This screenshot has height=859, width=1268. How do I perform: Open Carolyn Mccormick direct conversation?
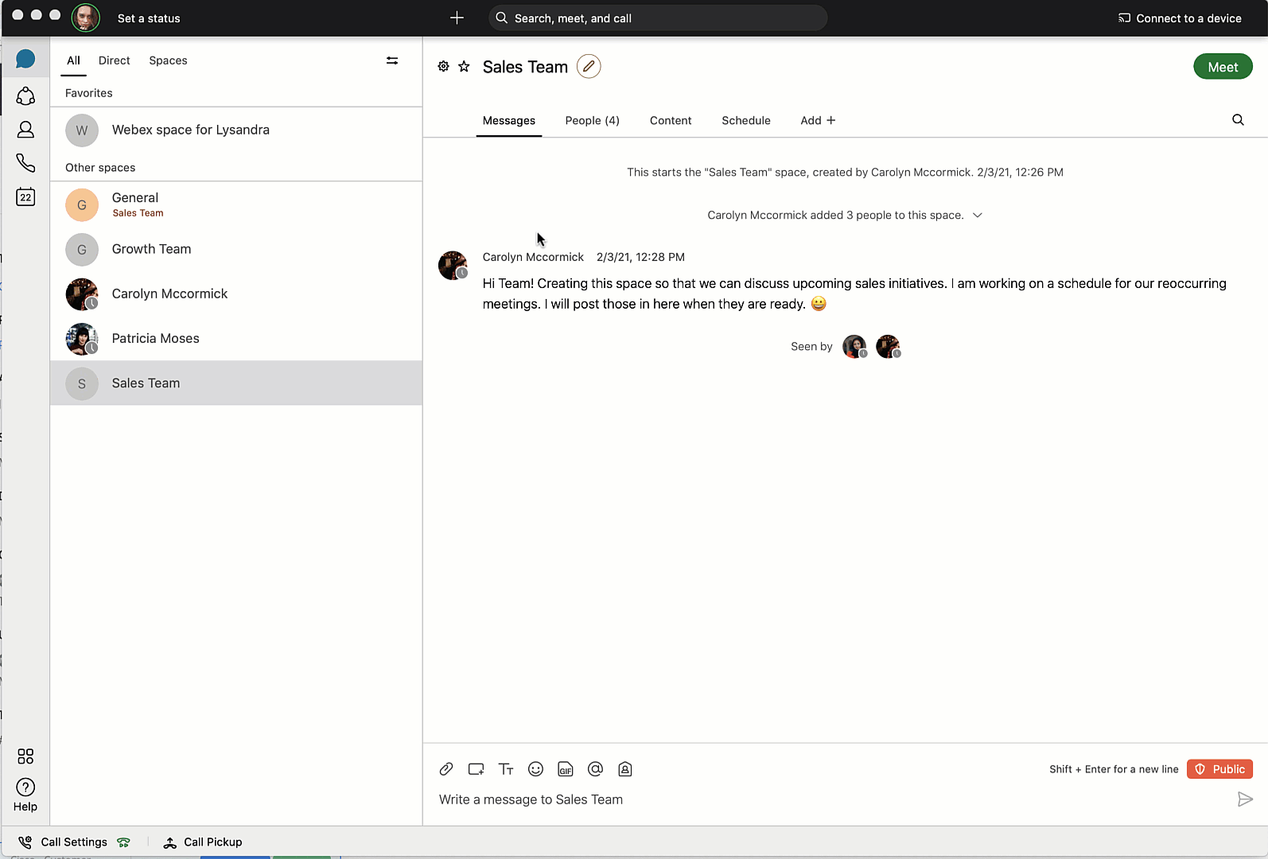pyautogui.click(x=236, y=294)
